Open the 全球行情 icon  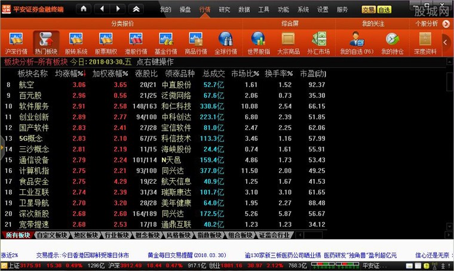click(x=226, y=44)
